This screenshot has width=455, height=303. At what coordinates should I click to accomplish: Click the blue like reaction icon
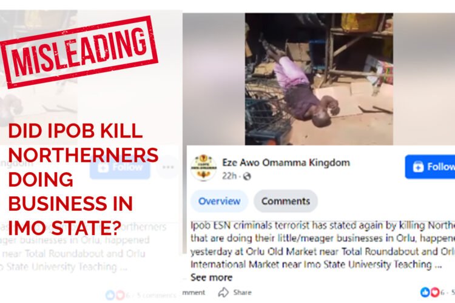[x=425, y=292]
